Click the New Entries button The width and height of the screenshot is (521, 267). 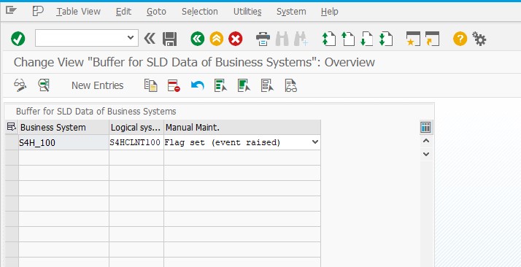click(97, 85)
